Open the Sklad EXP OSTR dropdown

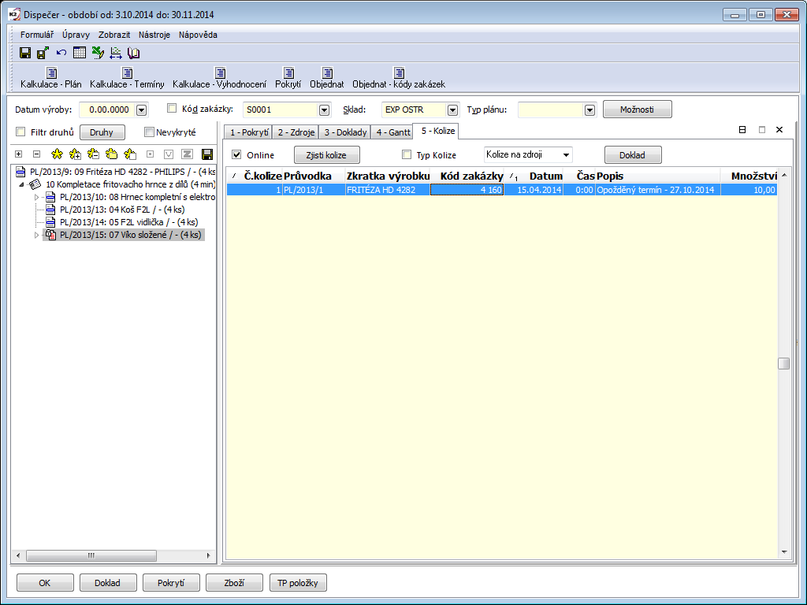click(452, 109)
